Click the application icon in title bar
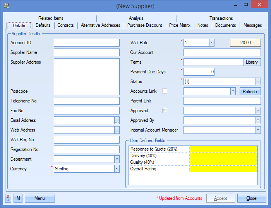 tap(7, 6)
